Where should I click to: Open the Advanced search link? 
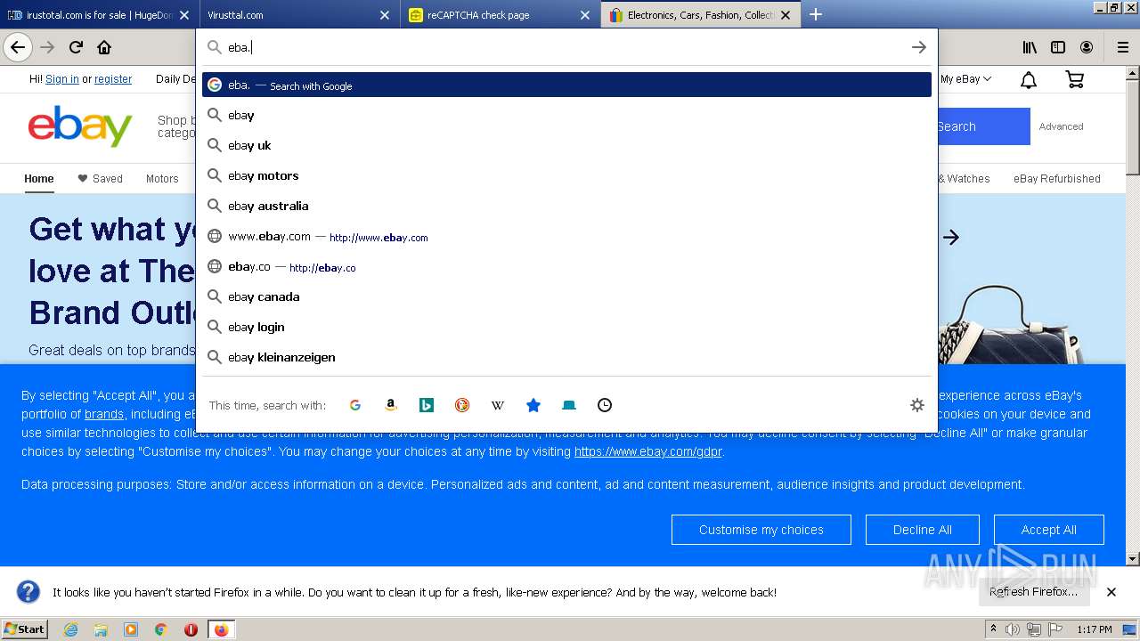1061,126
